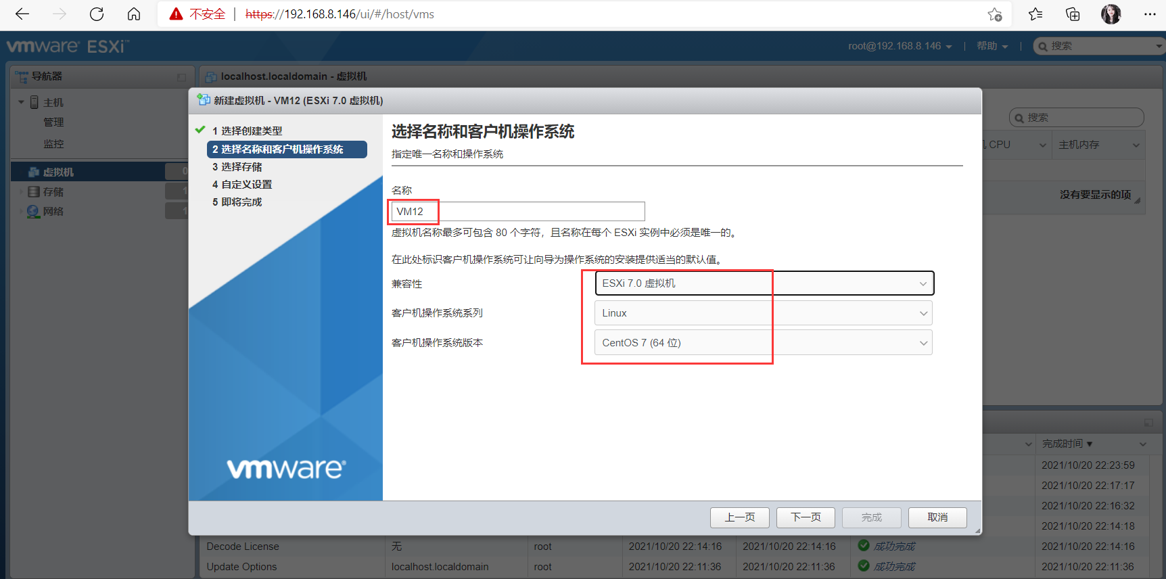The height and width of the screenshot is (579, 1166).
Task: Click the VM list 搜索 field
Action: click(1076, 118)
